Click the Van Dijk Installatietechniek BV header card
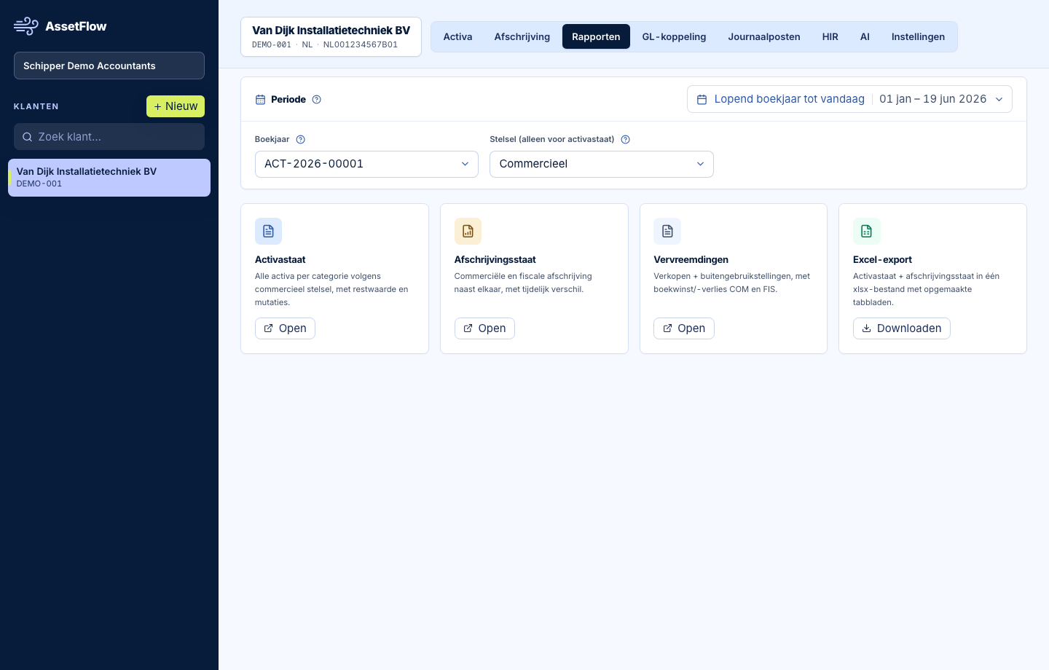Screen dimensions: 1049x670 tap(331, 36)
